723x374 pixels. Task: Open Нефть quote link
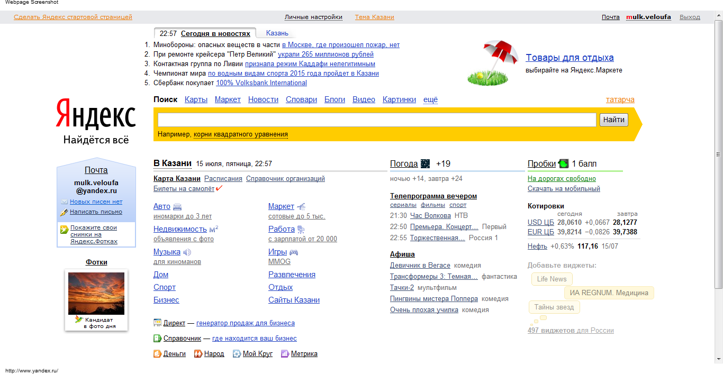pyautogui.click(x=537, y=246)
